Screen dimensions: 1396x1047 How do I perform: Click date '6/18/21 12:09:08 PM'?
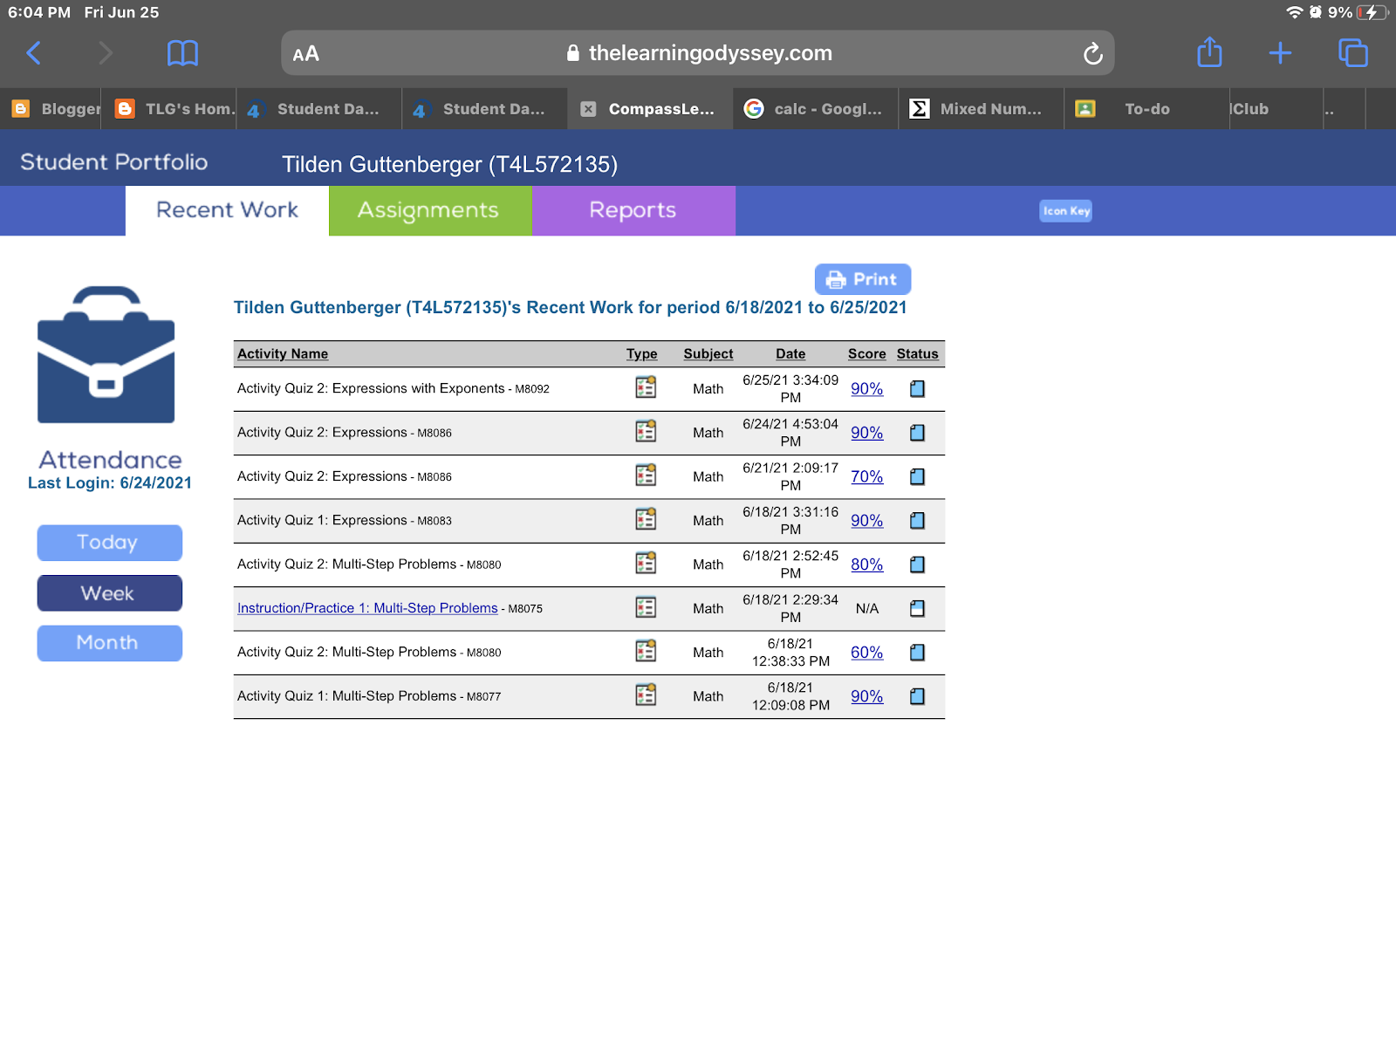(x=790, y=696)
